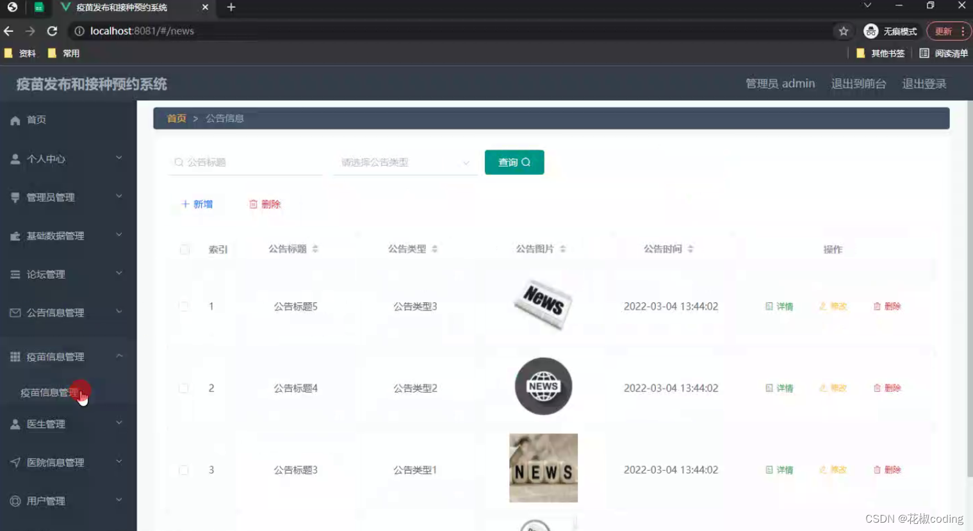Select the envelope icon for 公告信息管理

pyautogui.click(x=15, y=313)
